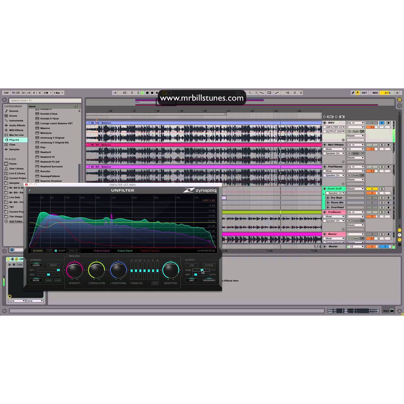The height and width of the screenshot is (404, 404).
Task: Collapse the Drum Stuff group track
Action: coord(325,189)
